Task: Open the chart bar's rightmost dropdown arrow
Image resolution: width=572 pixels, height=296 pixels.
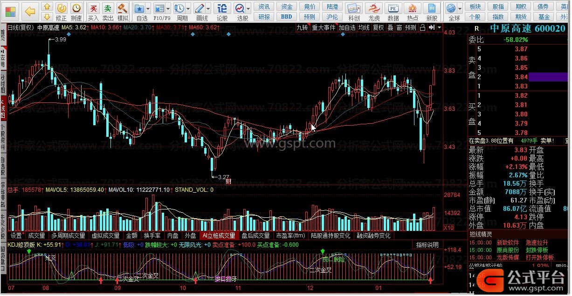Action: click(439, 27)
